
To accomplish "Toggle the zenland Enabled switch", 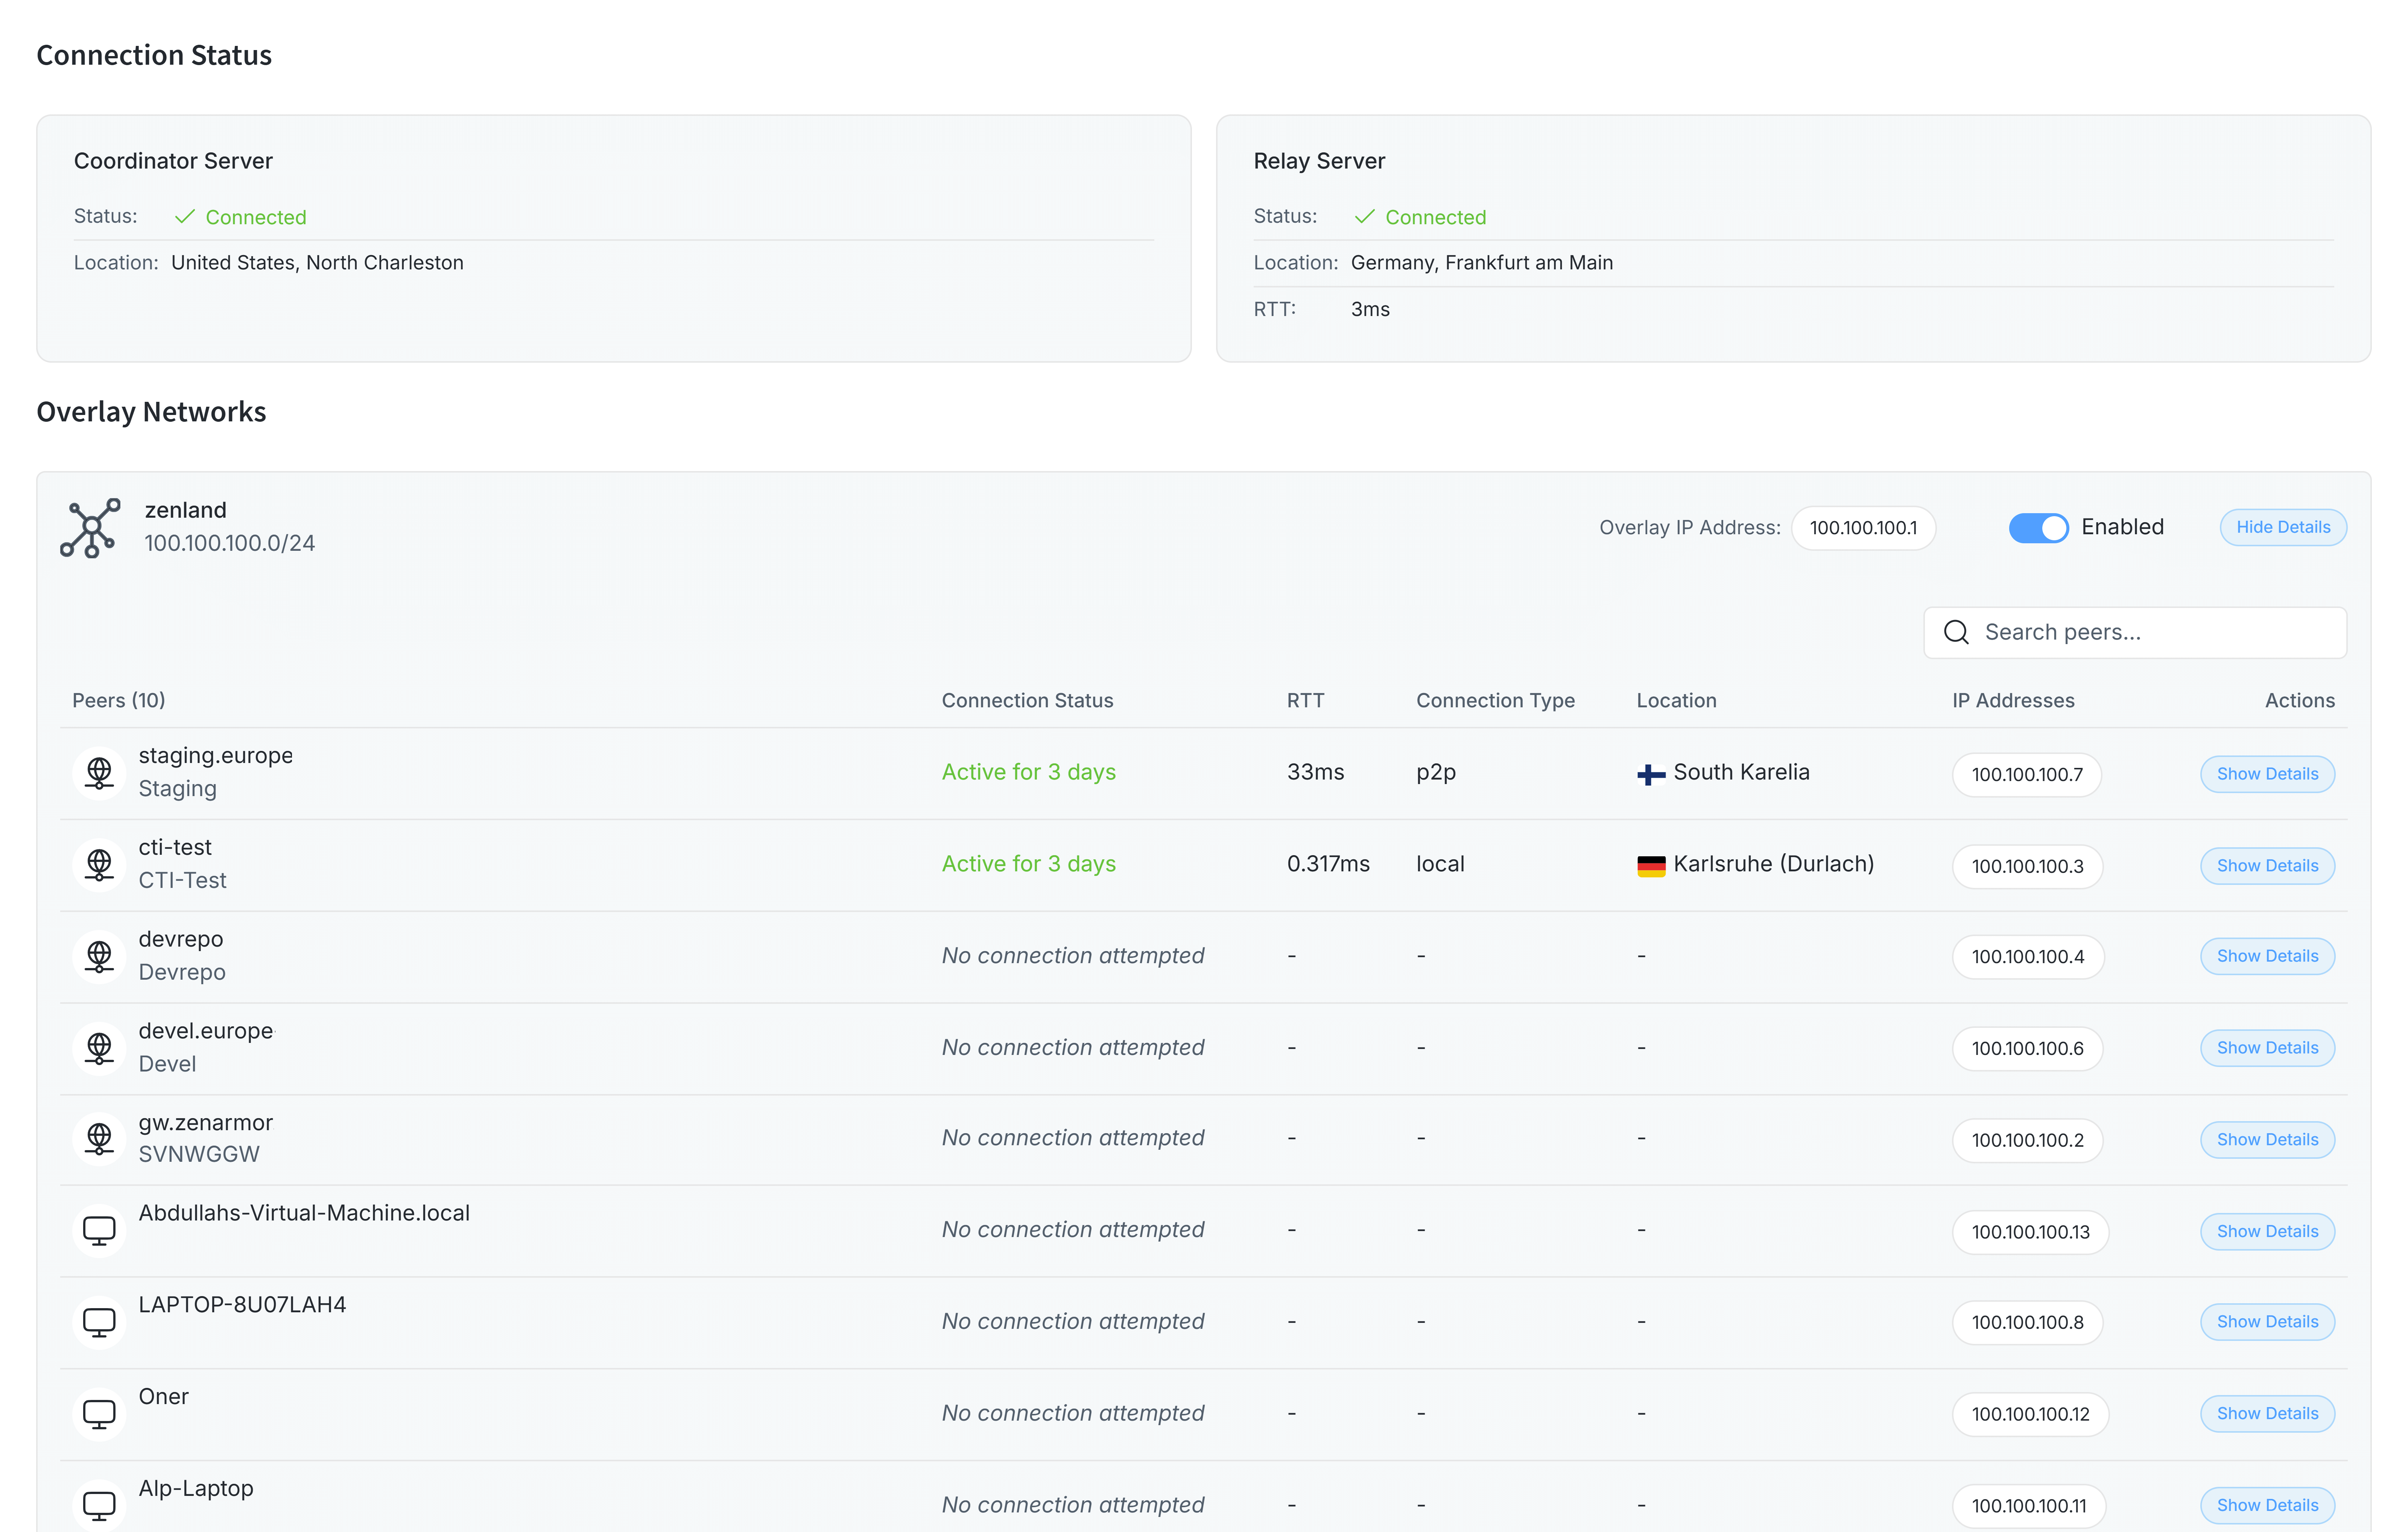I will 2038,528.
